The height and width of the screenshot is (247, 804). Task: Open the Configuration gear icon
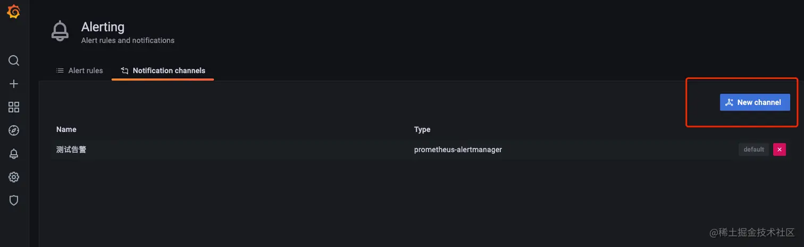coord(14,177)
